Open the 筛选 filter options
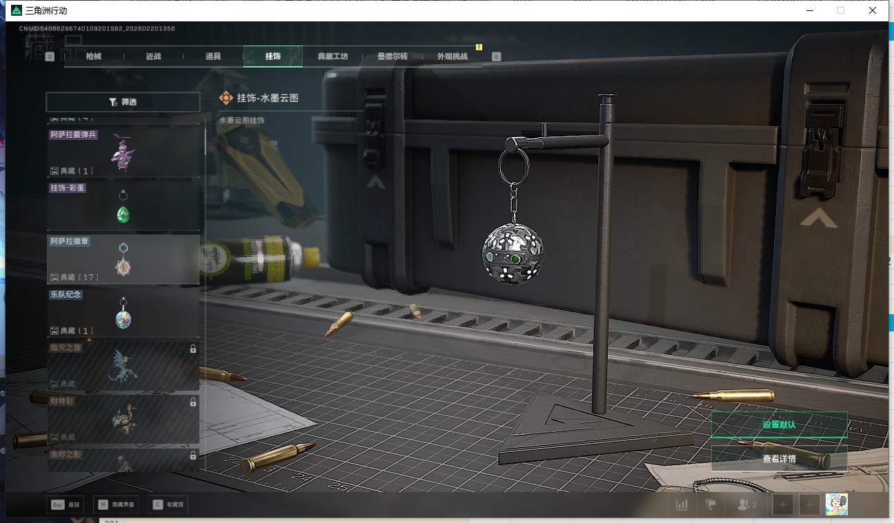 click(x=123, y=102)
